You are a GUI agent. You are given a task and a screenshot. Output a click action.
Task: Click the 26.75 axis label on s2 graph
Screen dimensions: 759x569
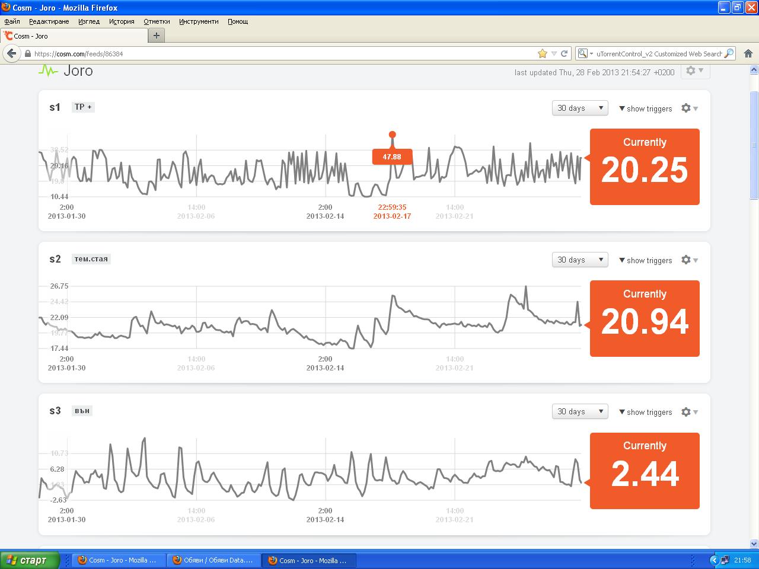(x=59, y=286)
